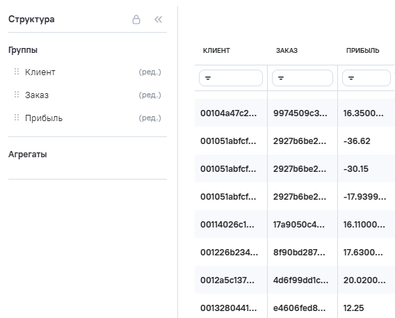Grab the drag handle next to Клиент
Screen dimensions: 395x318
pos(17,72)
